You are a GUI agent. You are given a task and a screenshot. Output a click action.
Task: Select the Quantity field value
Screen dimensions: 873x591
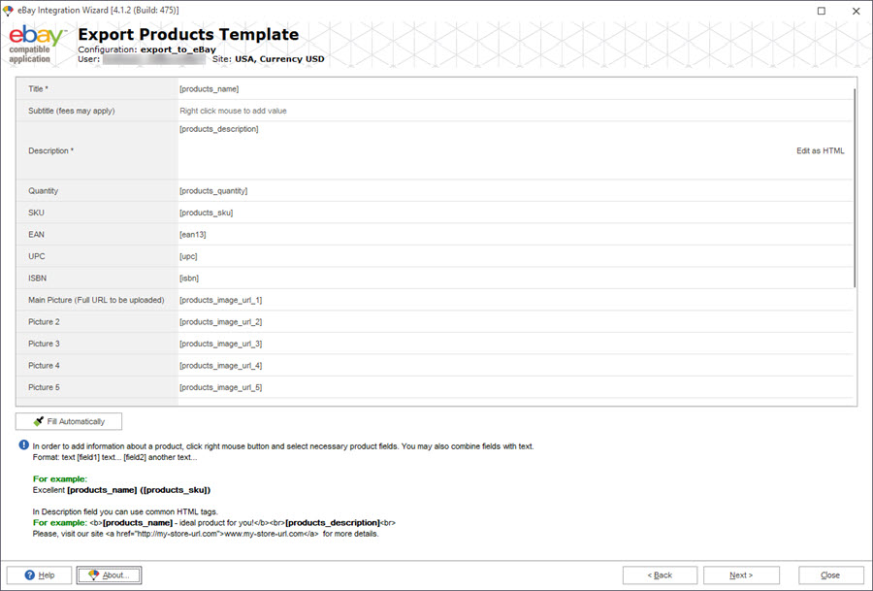click(515, 191)
